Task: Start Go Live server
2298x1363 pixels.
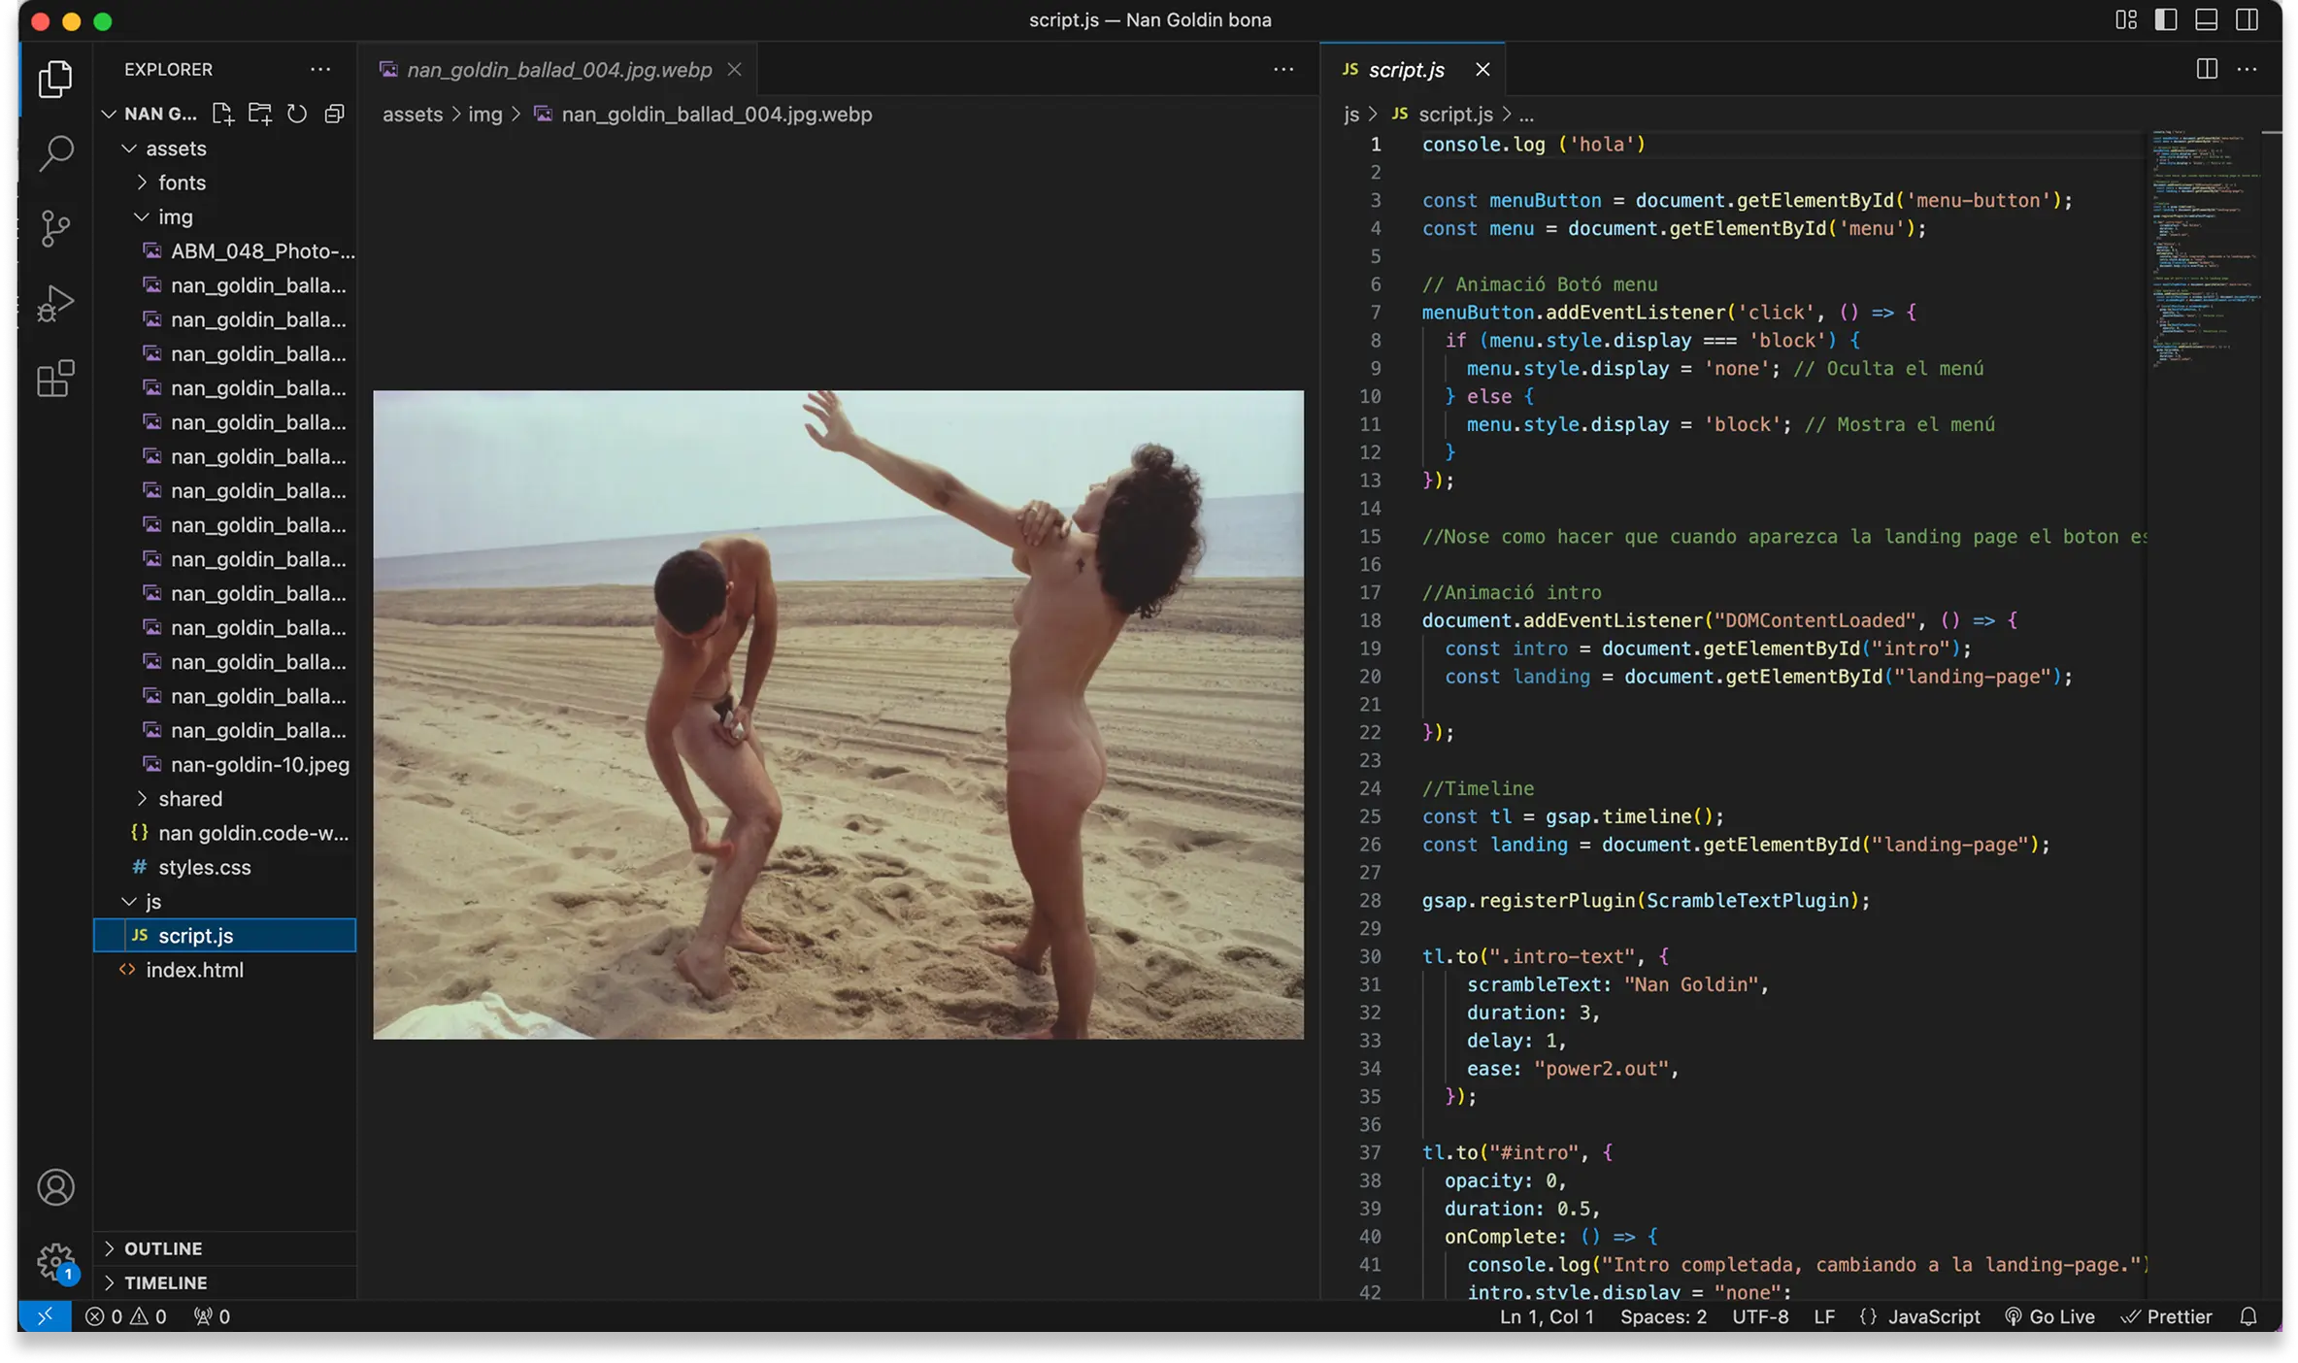Action: 2049,1316
